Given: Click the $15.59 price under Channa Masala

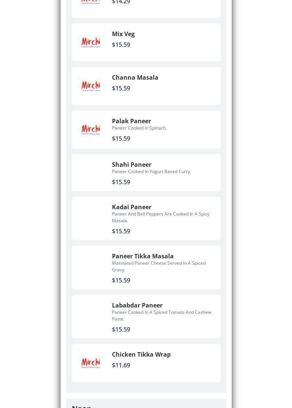Looking at the screenshot, I should [x=121, y=88].
